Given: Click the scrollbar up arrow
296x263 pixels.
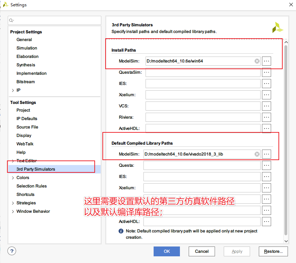Looking at the screenshot, I should tap(286, 42).
